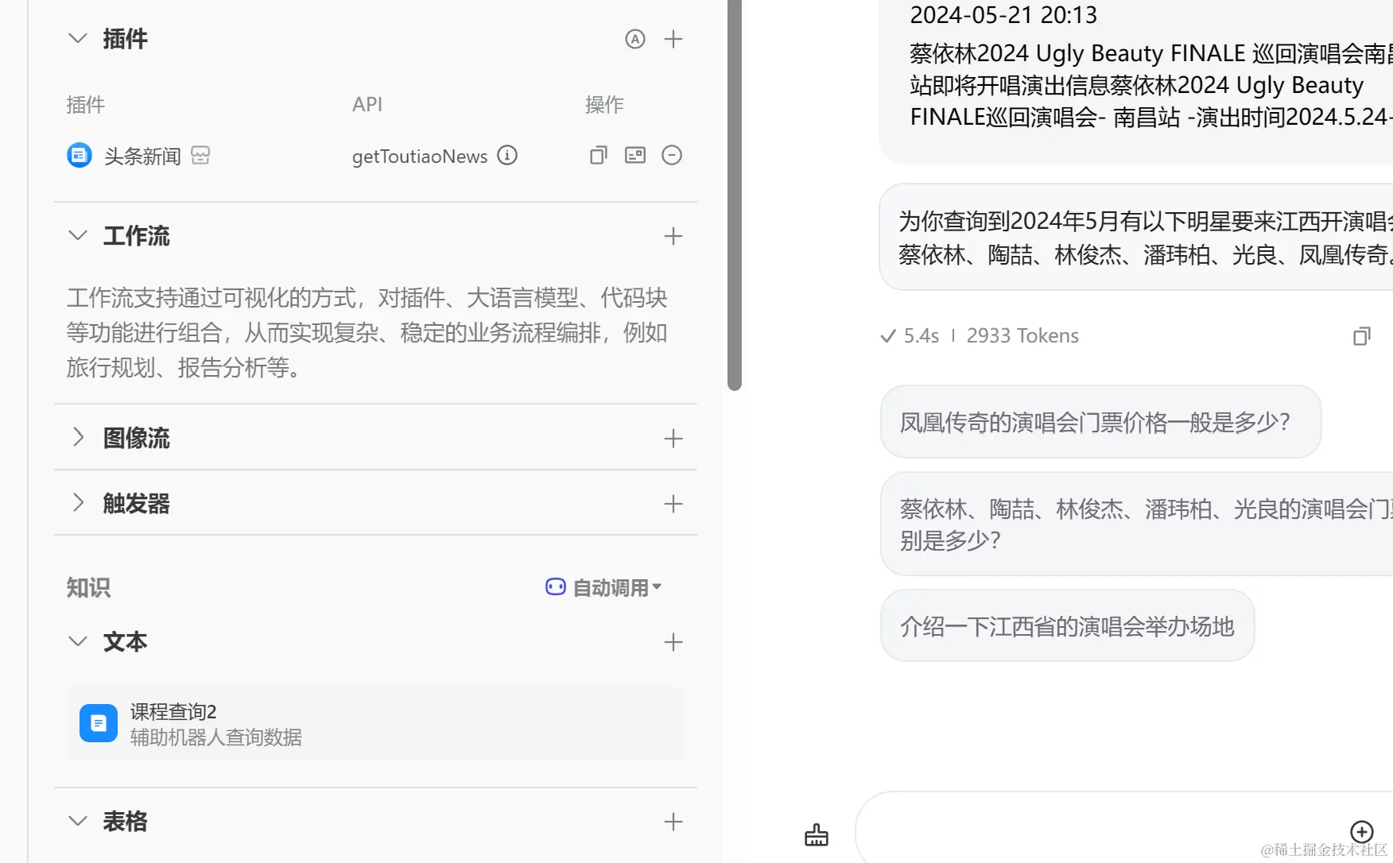The height and width of the screenshot is (863, 1393).
Task: Collapse the 插件 section
Action: point(78,38)
